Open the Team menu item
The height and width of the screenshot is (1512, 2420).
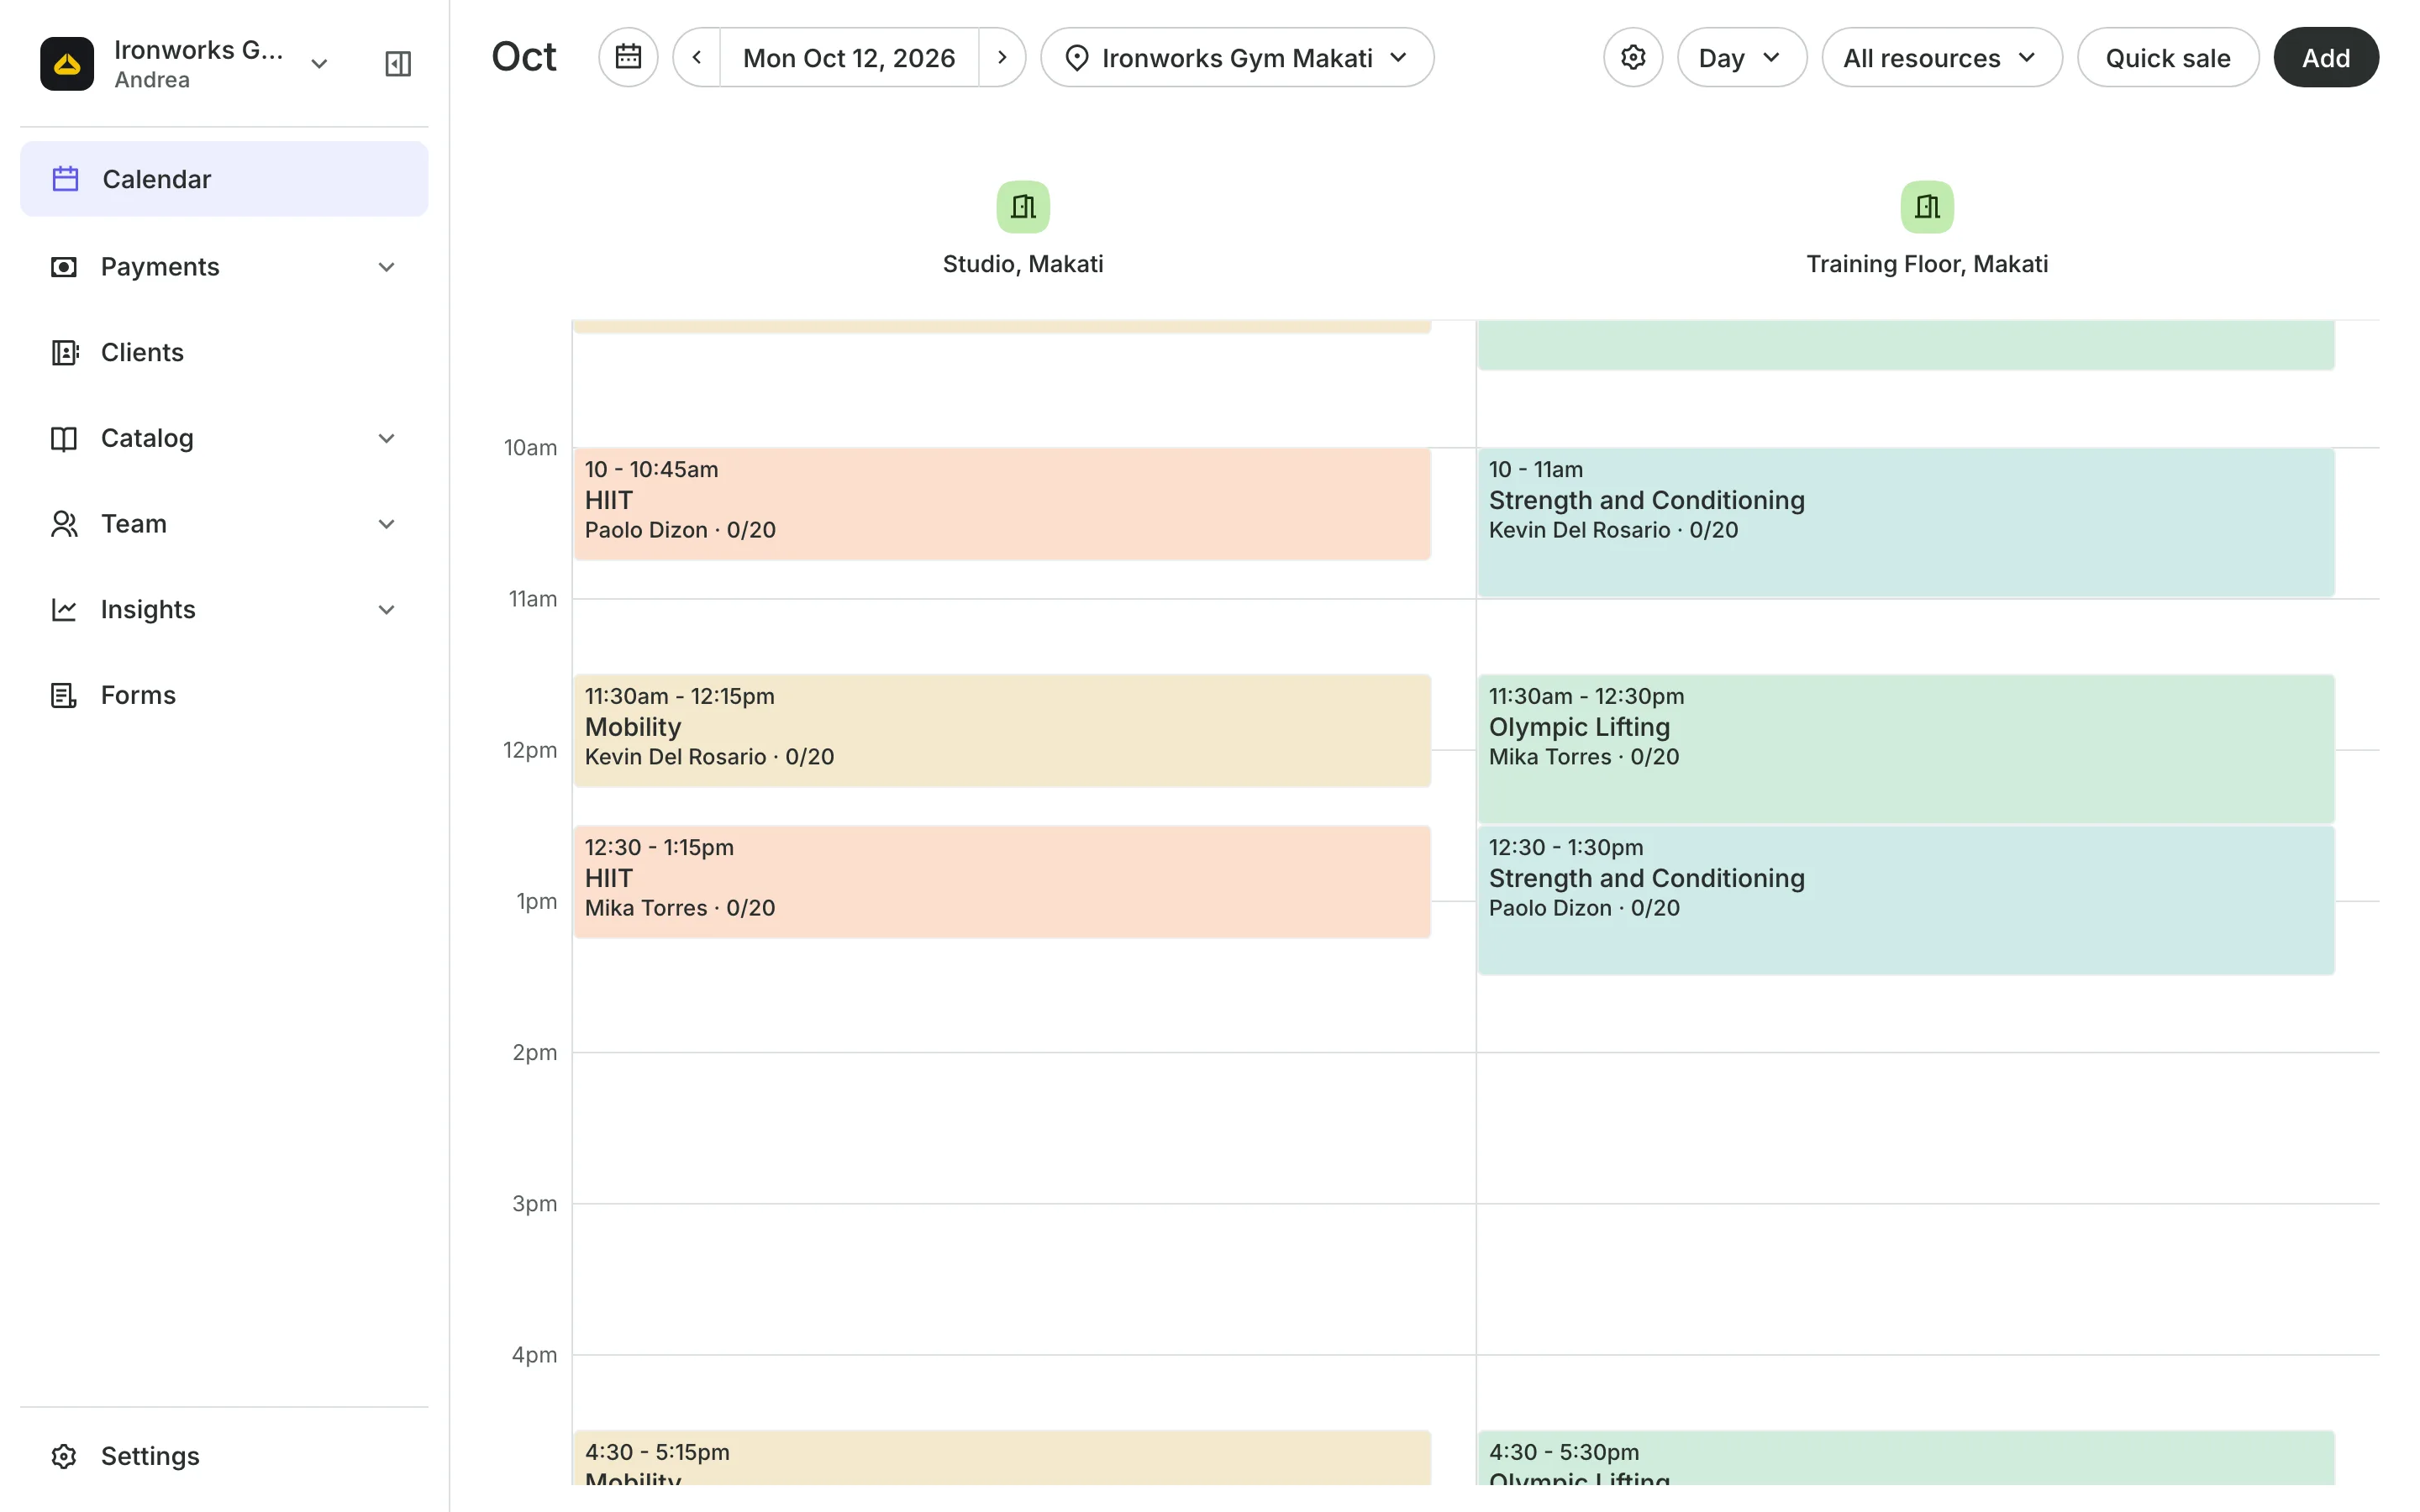pyautogui.click(x=224, y=524)
